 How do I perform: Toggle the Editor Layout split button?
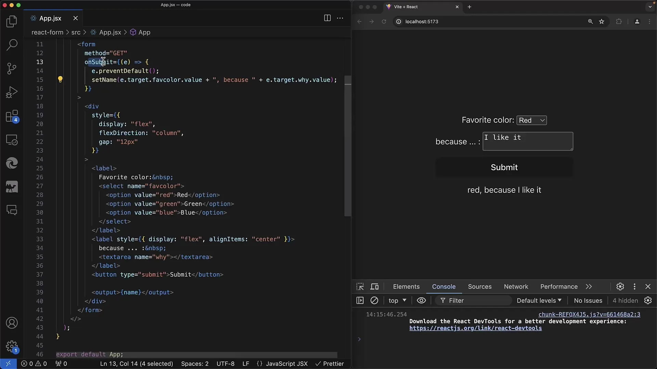click(327, 18)
